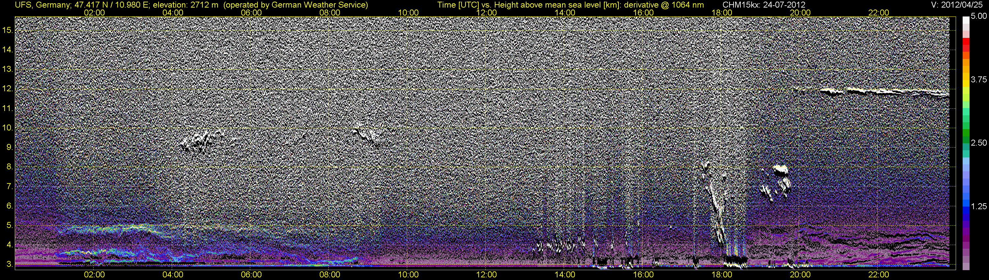
Task: Click the '11.' height axis label
Action: pyautogui.click(x=8, y=108)
